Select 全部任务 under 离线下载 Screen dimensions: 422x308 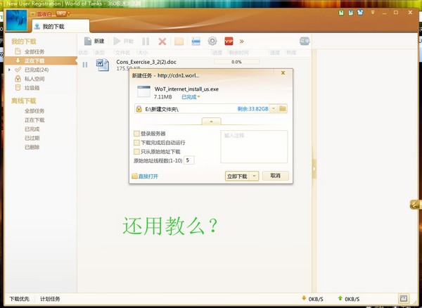[x=34, y=111]
